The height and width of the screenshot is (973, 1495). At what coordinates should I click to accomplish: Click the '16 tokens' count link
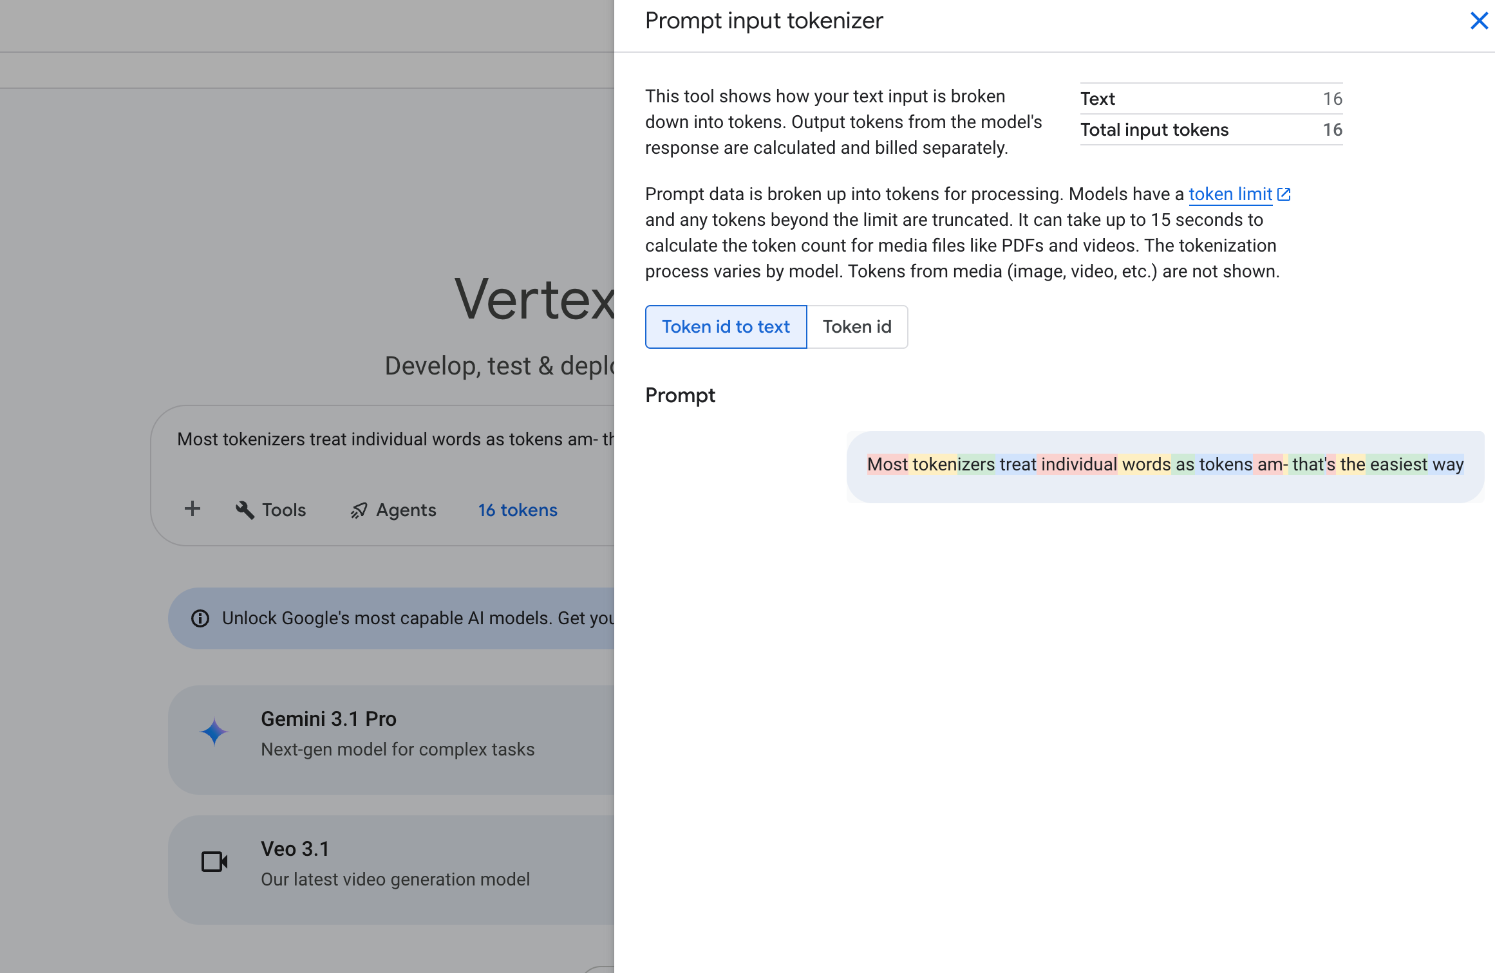[x=517, y=510]
